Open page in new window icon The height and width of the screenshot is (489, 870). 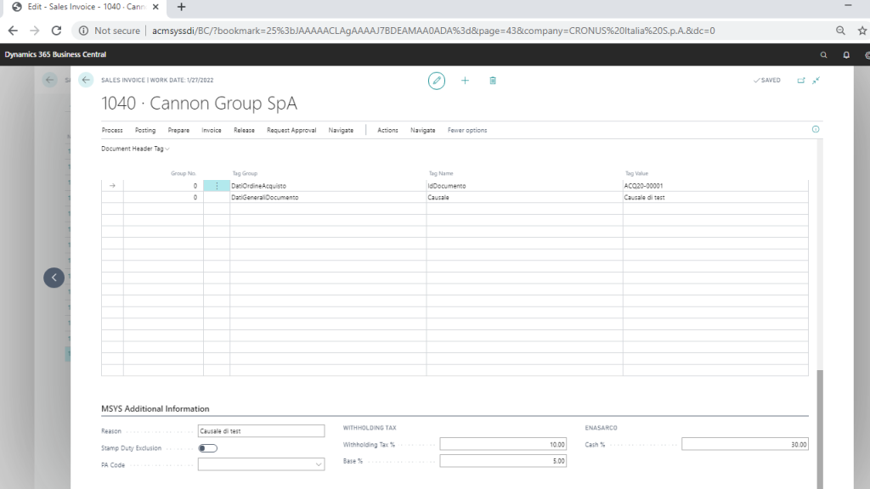800,81
